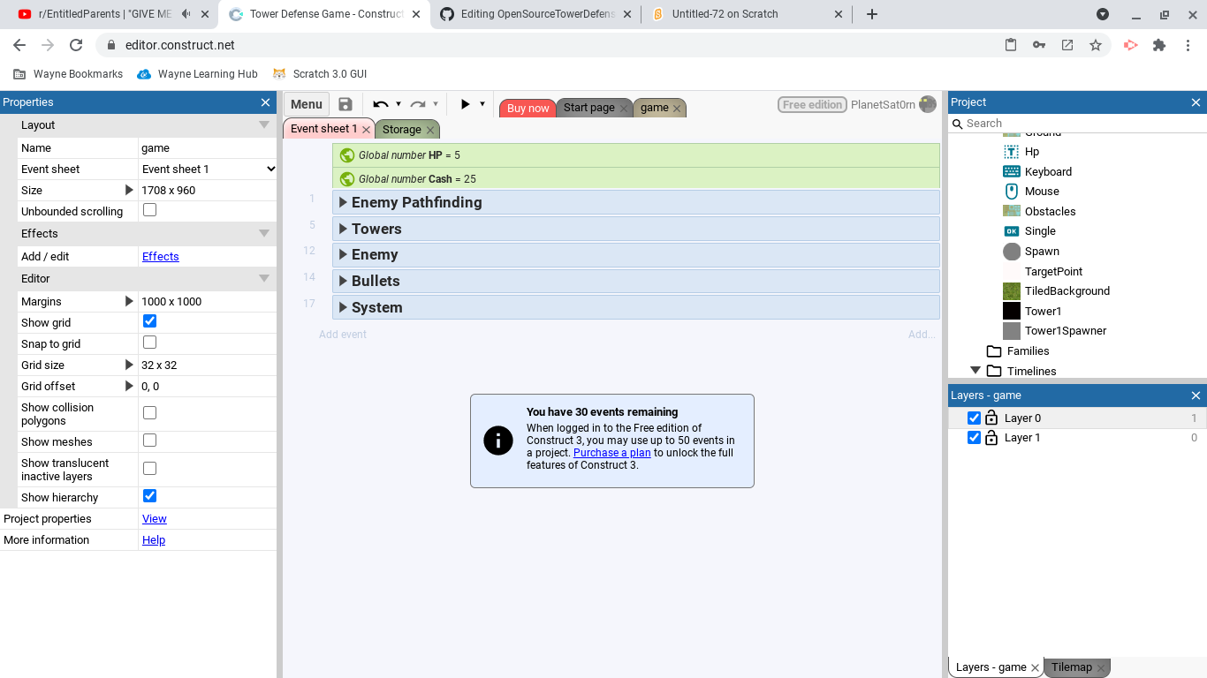The width and height of the screenshot is (1207, 678).
Task: Collapse the Timelines folder in Project panel
Action: pos(975,371)
